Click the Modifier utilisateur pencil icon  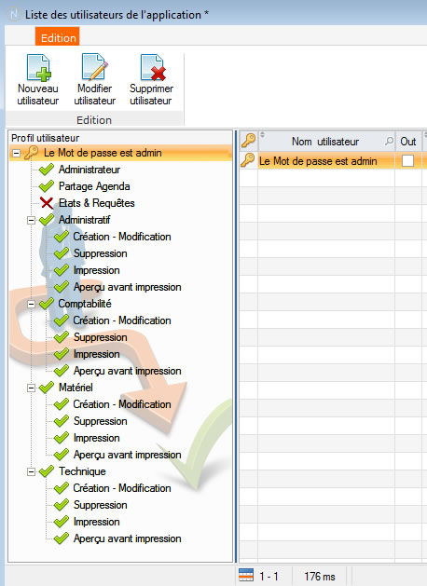[94, 66]
